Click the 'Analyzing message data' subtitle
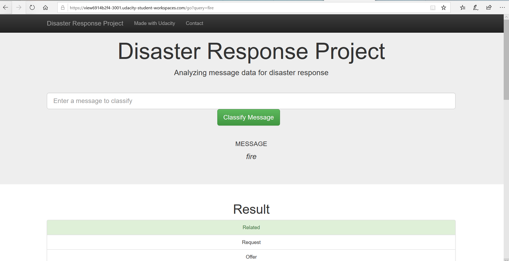This screenshot has height=261, width=509. [x=251, y=73]
